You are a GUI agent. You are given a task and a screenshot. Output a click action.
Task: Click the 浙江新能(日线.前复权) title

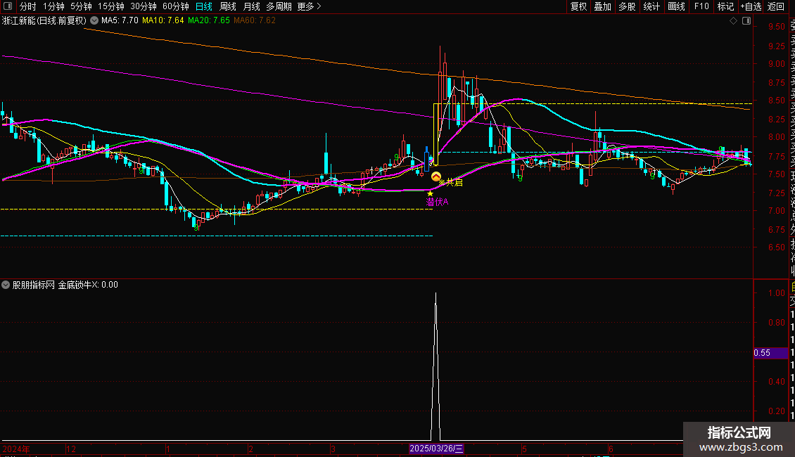pos(44,20)
